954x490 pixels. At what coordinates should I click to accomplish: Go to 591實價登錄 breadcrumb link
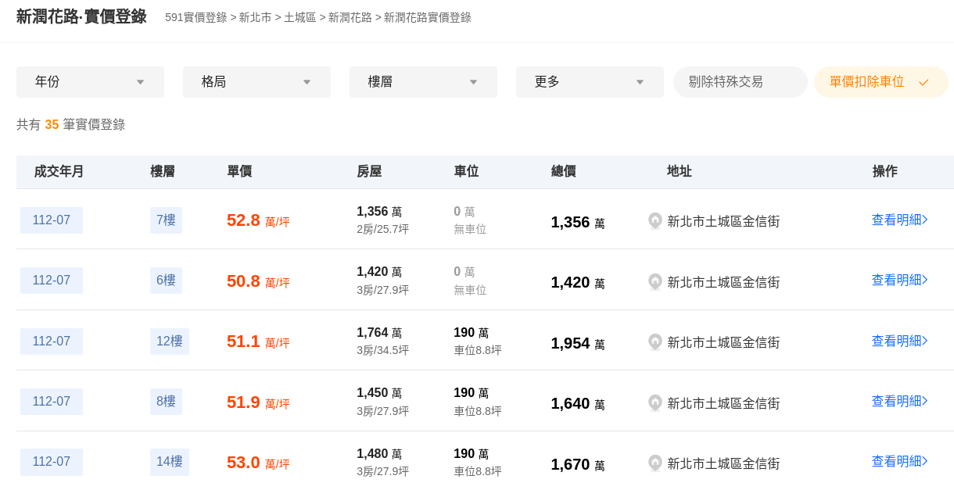pyautogui.click(x=195, y=17)
